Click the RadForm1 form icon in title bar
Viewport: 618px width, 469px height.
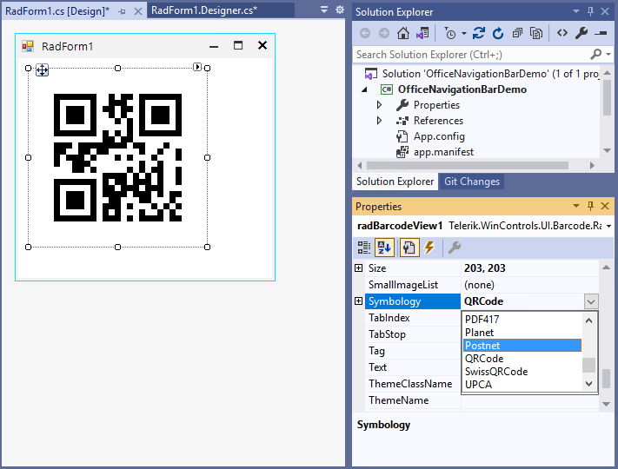[28, 46]
